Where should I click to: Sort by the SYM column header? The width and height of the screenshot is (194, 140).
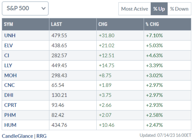[x=9, y=24]
